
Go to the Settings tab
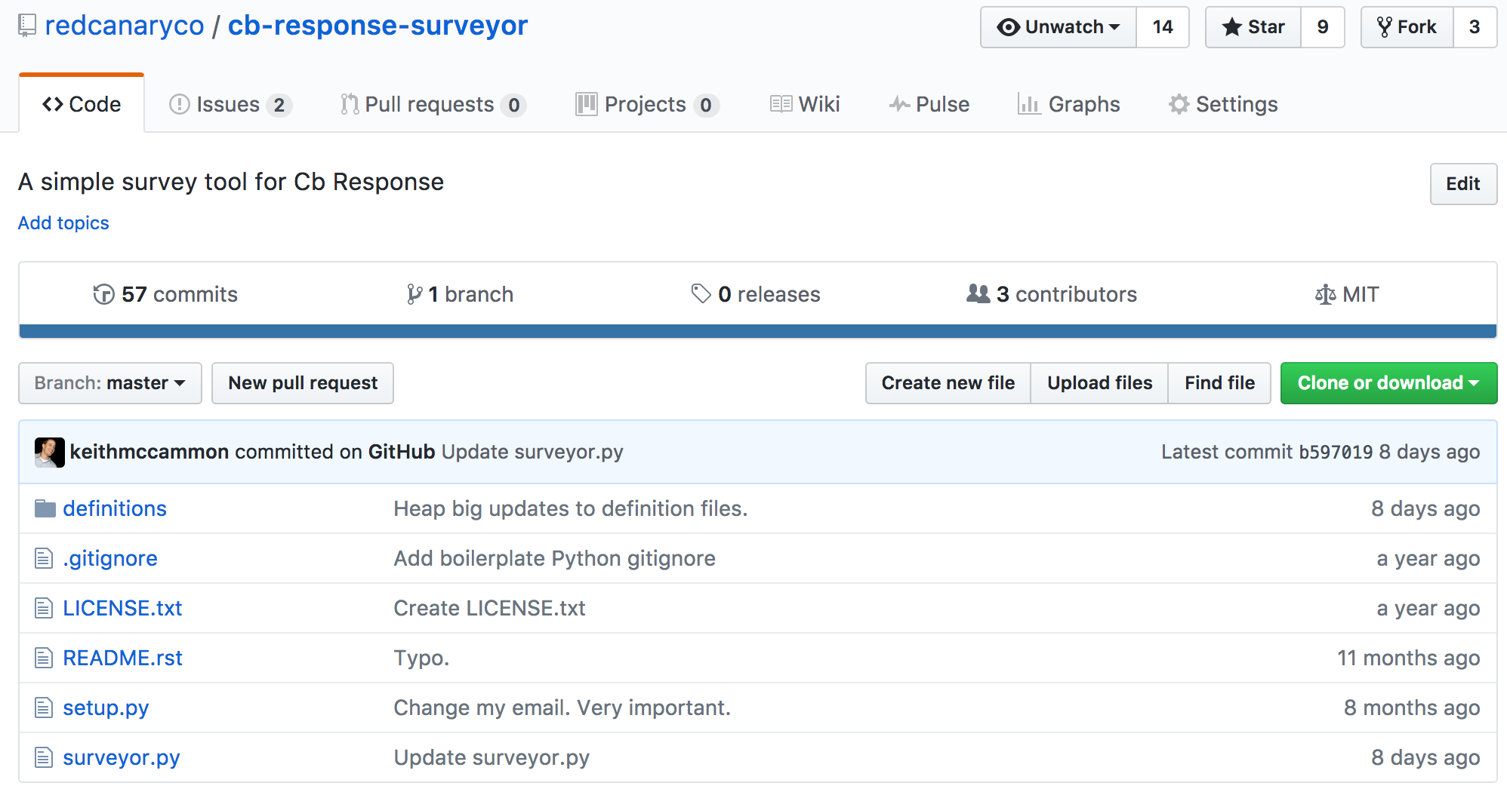point(1223,104)
